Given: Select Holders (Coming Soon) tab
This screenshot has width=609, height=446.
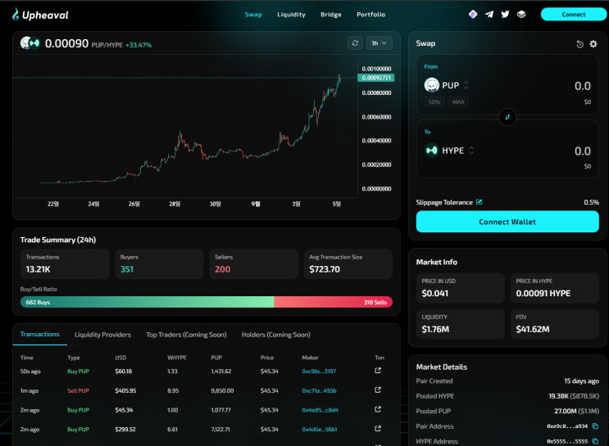Looking at the screenshot, I should coord(275,335).
